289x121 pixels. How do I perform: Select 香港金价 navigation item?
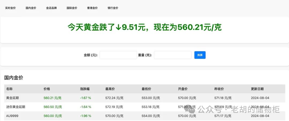point(92,8)
